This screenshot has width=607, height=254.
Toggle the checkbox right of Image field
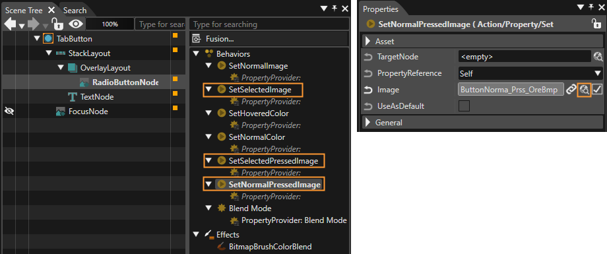597,90
